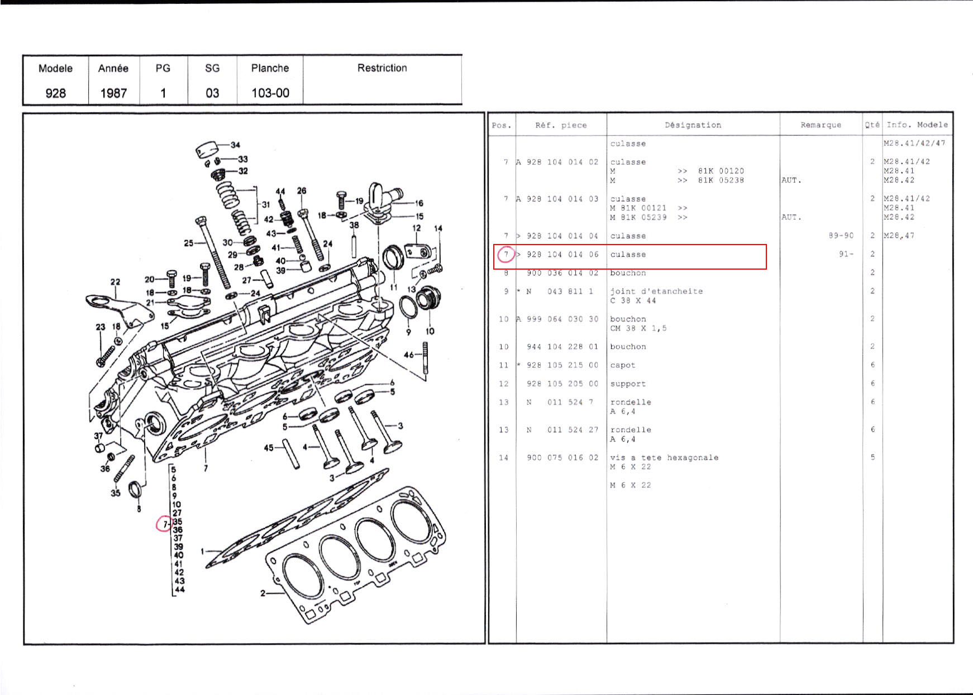Image resolution: width=973 pixels, height=695 pixels.
Task: Select part reference '999 064 030 30'
Action: click(562, 319)
